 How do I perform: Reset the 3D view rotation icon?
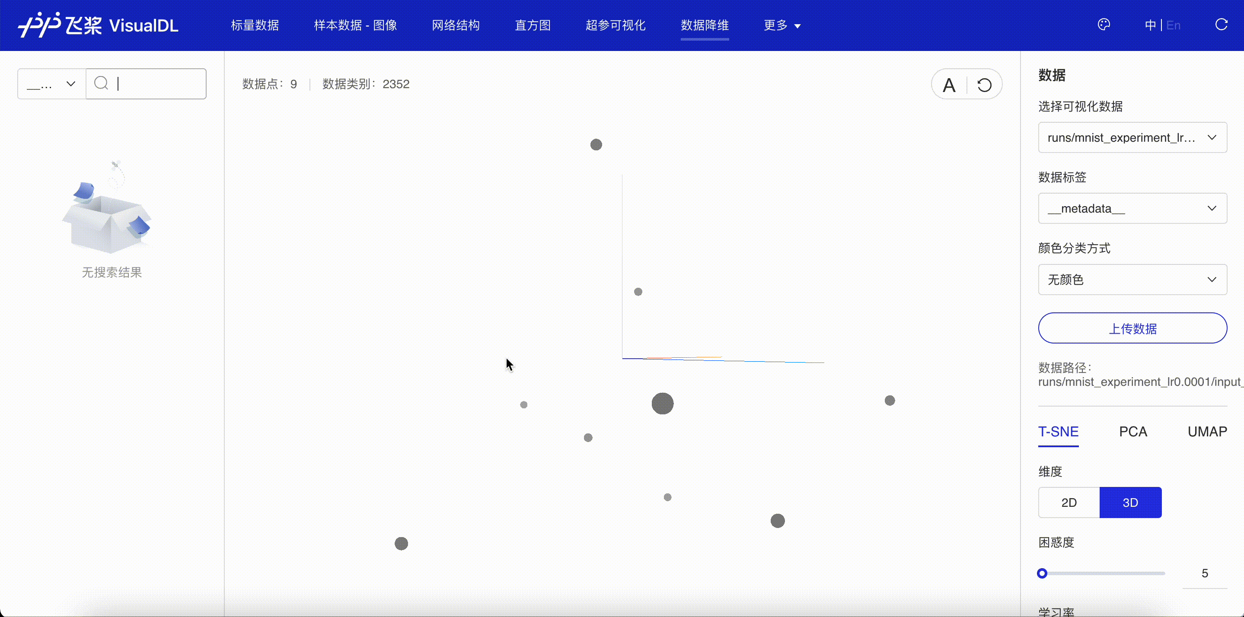[x=984, y=85]
